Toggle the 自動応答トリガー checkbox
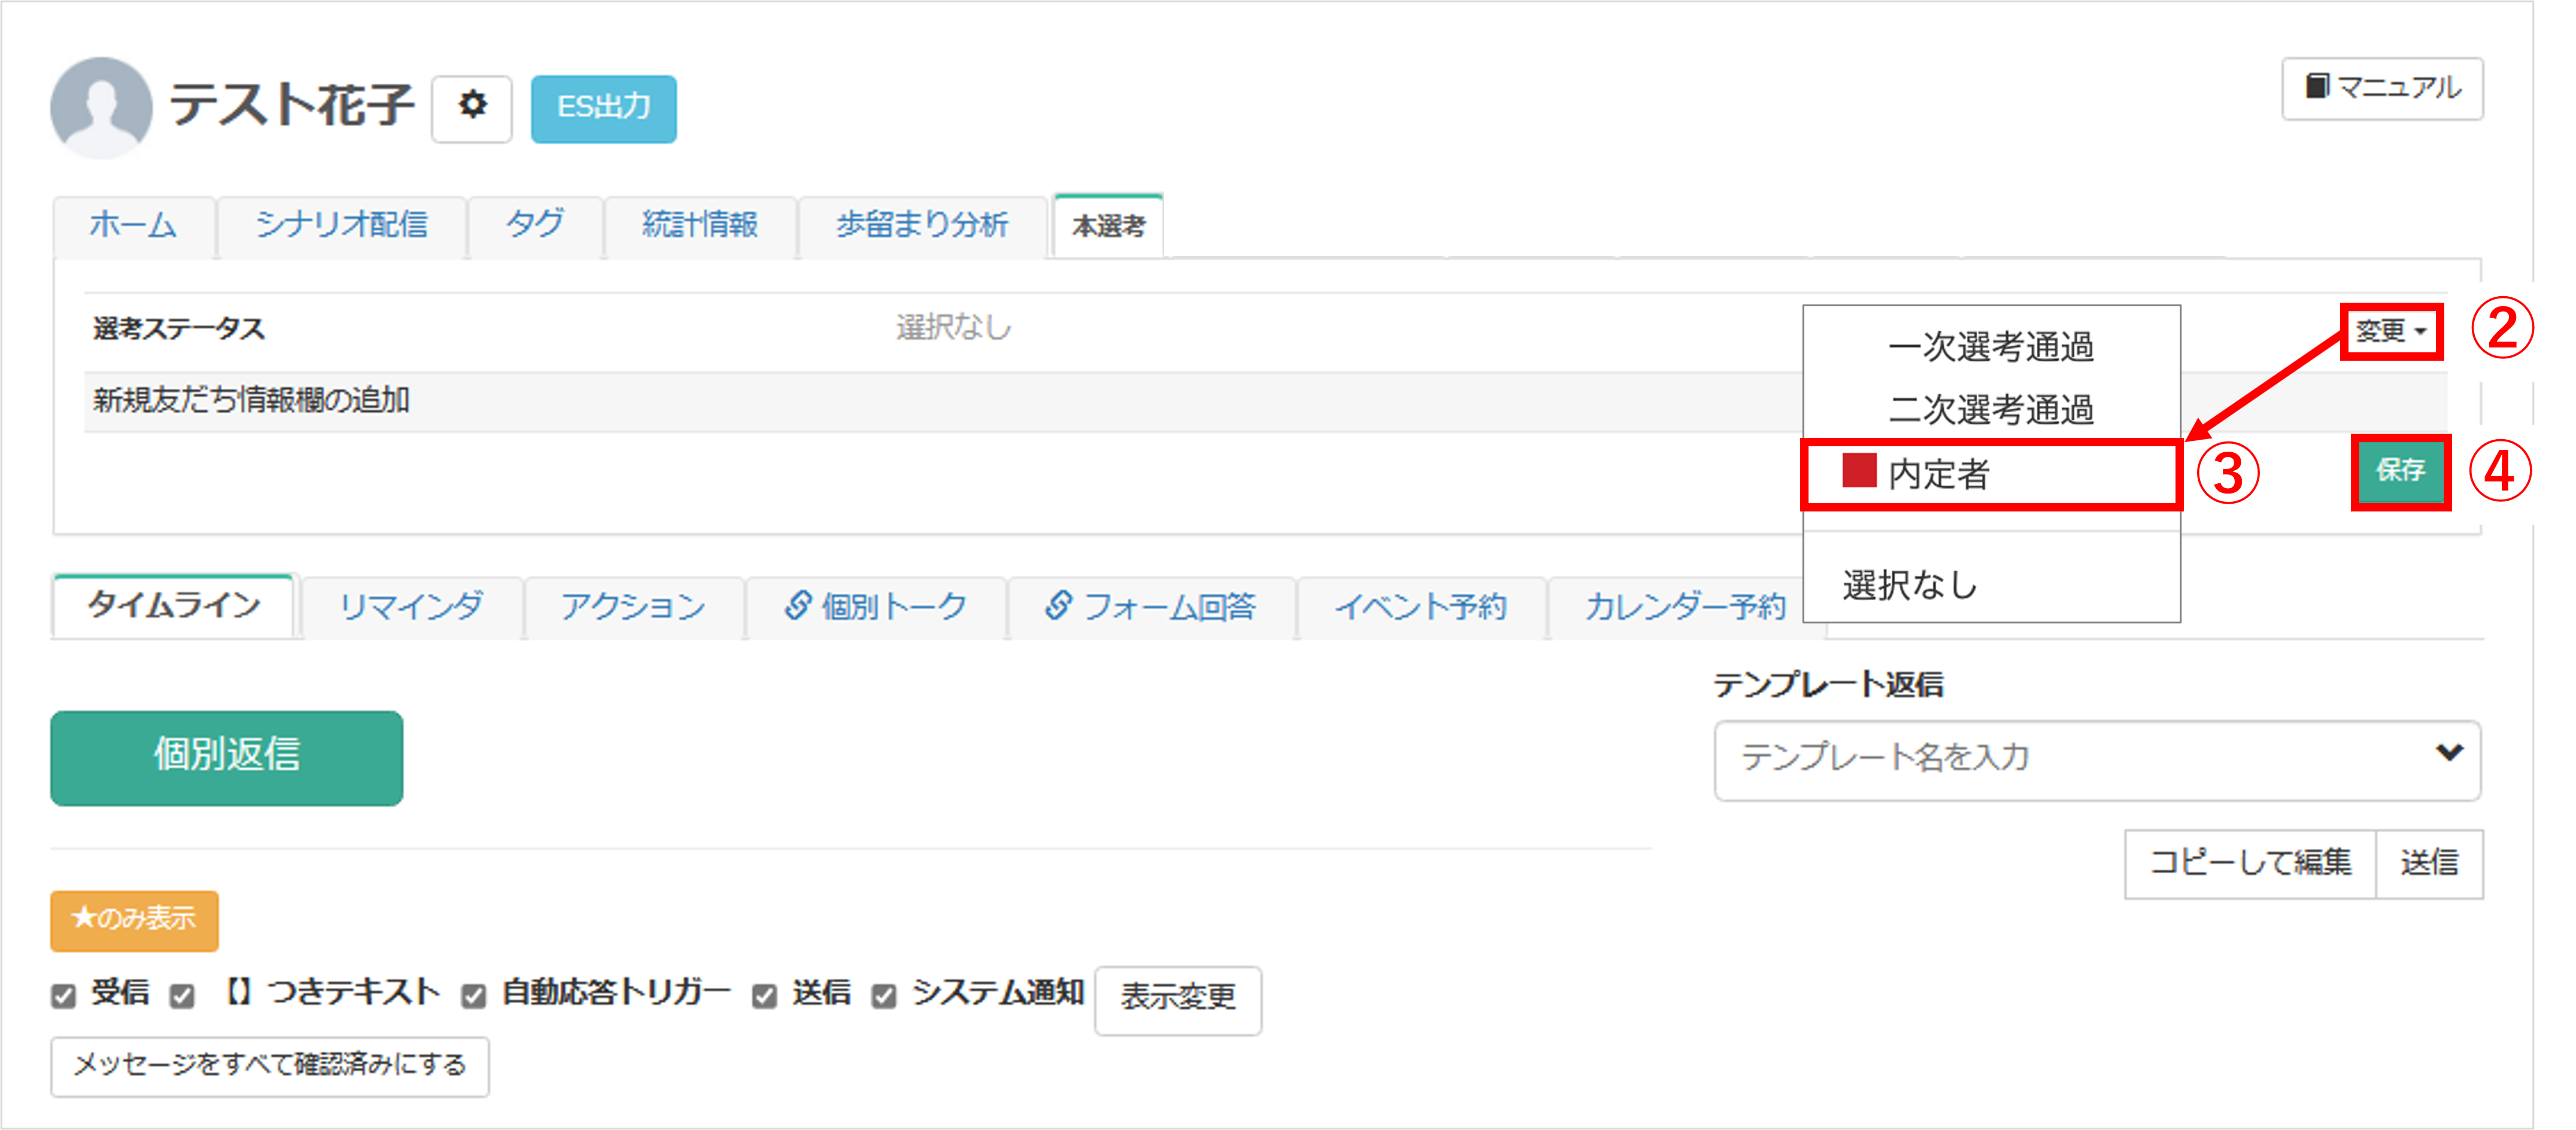Screen dimensions: 2576x1130 pos(473,996)
